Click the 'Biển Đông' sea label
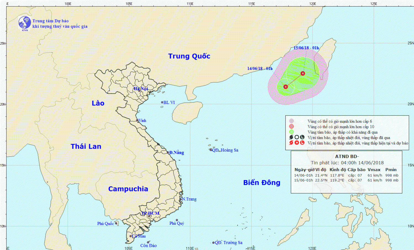 tap(262, 183)
